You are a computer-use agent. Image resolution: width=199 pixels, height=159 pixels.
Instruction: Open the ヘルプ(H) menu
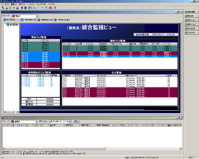[51, 4]
